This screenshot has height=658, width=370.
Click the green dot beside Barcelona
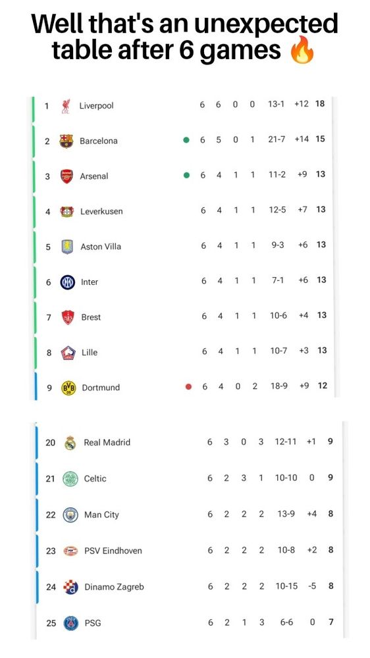point(186,140)
